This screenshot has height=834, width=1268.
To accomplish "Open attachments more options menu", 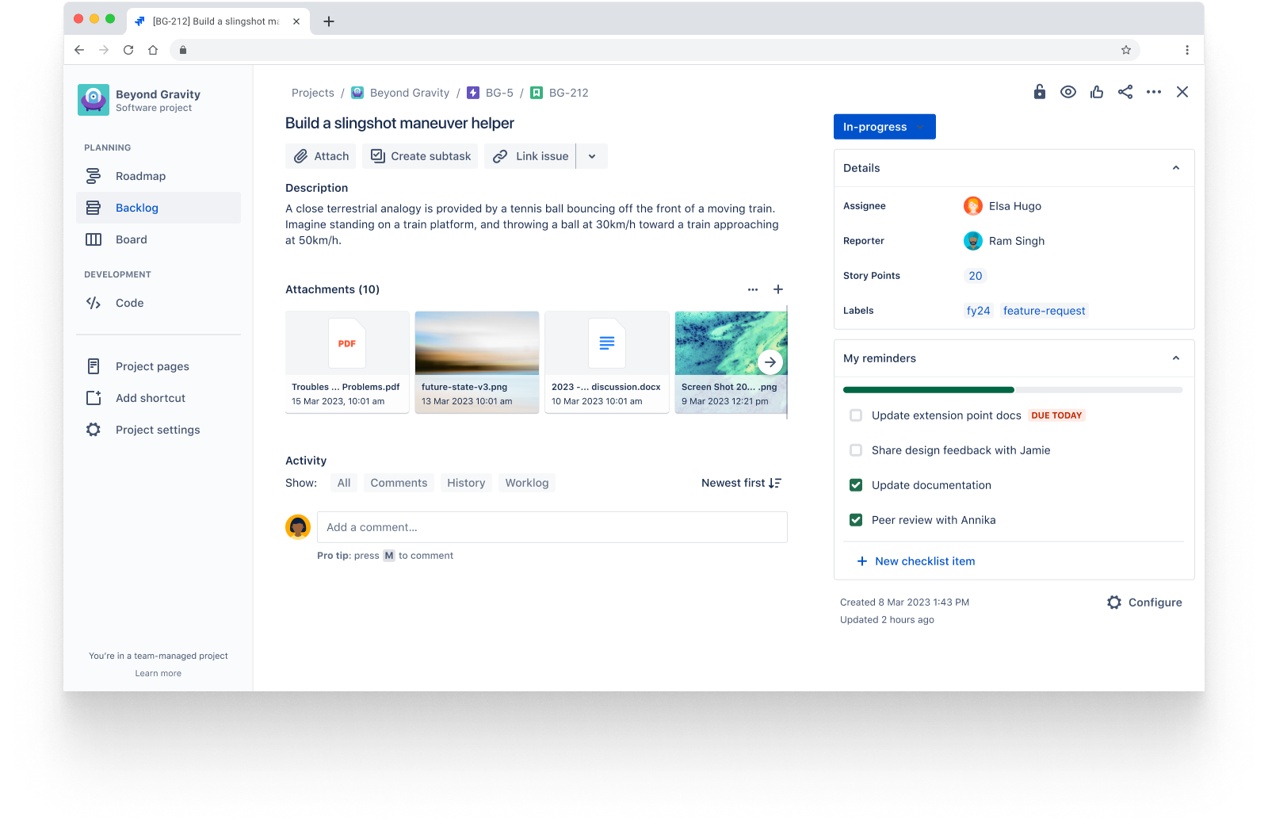I will (x=753, y=289).
